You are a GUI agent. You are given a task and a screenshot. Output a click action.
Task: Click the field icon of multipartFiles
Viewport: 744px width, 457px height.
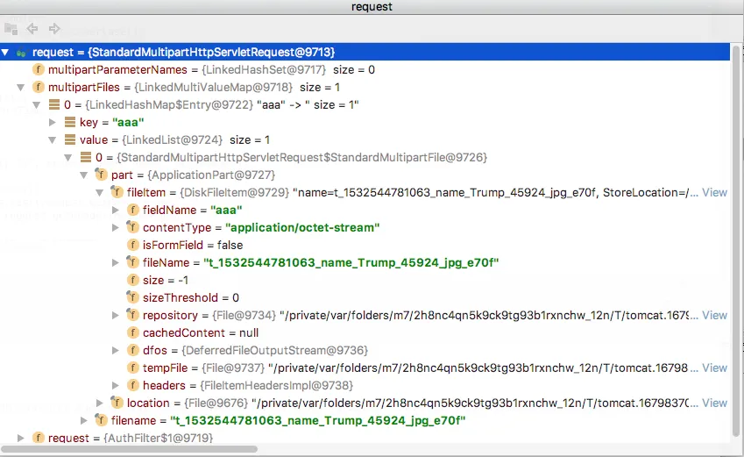tap(39, 88)
